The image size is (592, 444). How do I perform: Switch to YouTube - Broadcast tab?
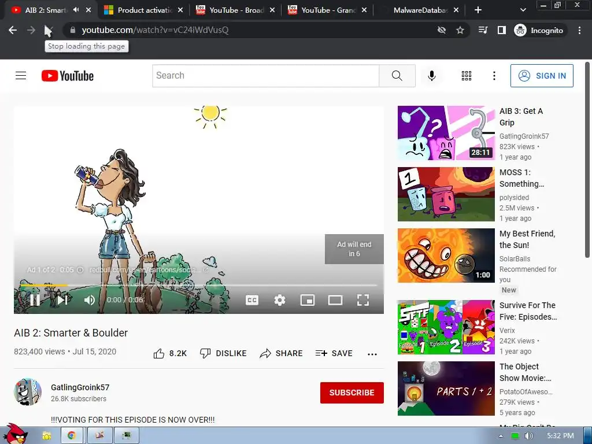pos(236,10)
